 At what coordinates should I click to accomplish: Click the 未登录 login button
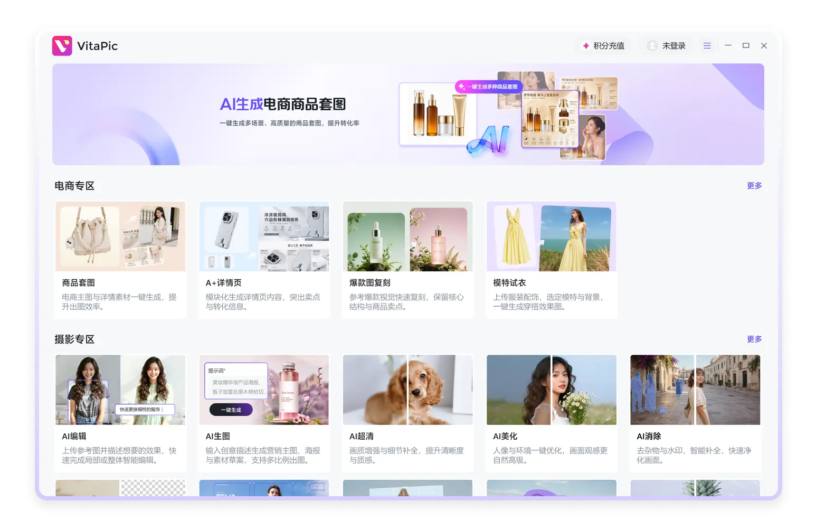pyautogui.click(x=666, y=46)
